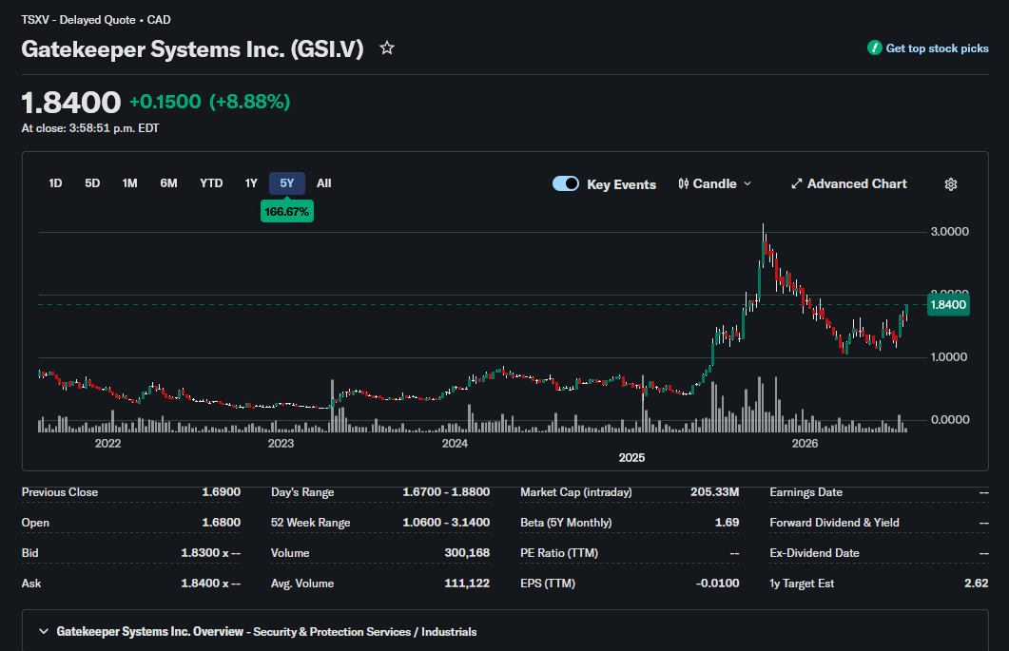Click the At close 3:58:51 p.m. EDT text
This screenshot has height=651, width=1009.
90,128
